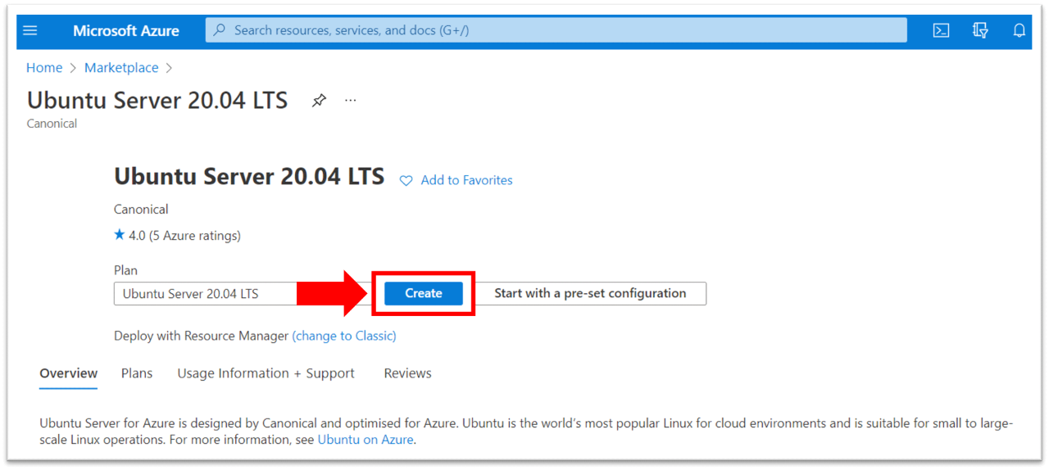Viewport: 1049px width, 470px height.
Task: Switch to the Overview tab
Action: (69, 373)
